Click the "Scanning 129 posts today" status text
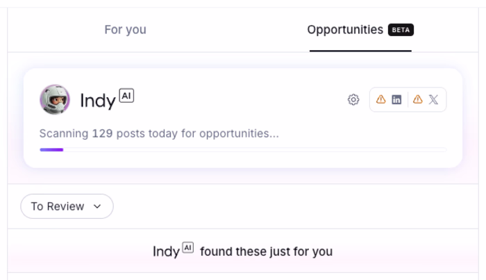This screenshot has width=486, height=280. 159,133
